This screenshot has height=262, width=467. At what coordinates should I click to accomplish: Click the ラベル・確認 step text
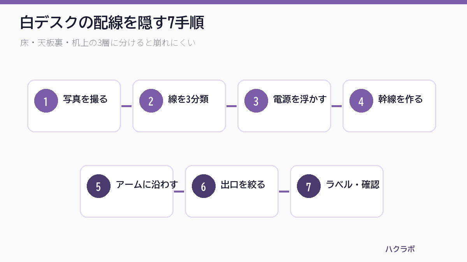353,184
